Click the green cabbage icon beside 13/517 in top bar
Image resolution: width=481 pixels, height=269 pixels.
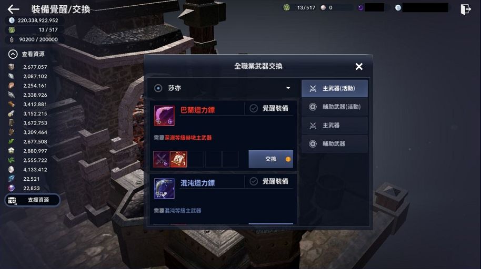(x=286, y=7)
